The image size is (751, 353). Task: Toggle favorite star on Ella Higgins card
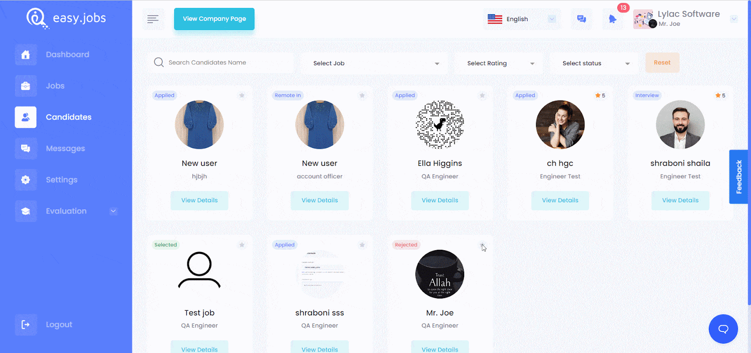[x=482, y=95]
